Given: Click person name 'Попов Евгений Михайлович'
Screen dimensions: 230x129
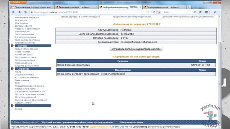Looking at the screenshot, I should click(73, 65).
